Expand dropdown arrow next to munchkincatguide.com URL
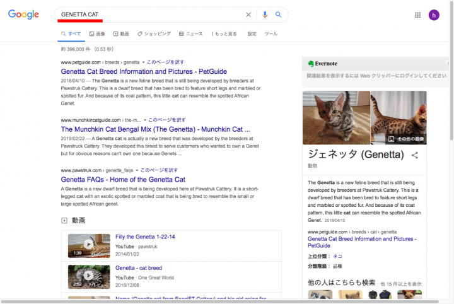This screenshot has height=304, width=454. (x=145, y=120)
